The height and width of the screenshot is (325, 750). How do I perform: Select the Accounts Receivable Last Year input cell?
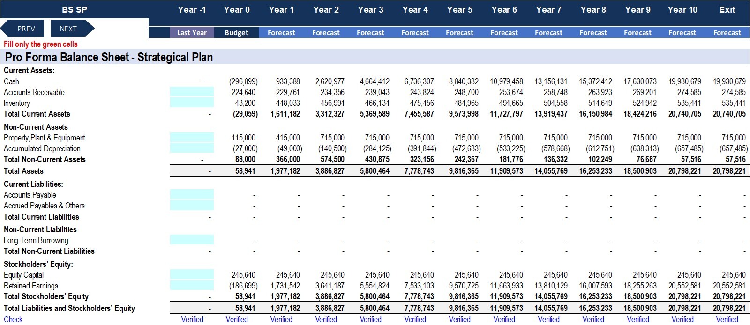coord(192,92)
